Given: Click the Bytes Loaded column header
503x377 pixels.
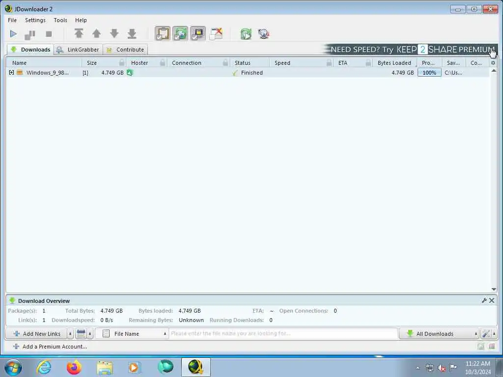Looking at the screenshot, I should pyautogui.click(x=394, y=63).
